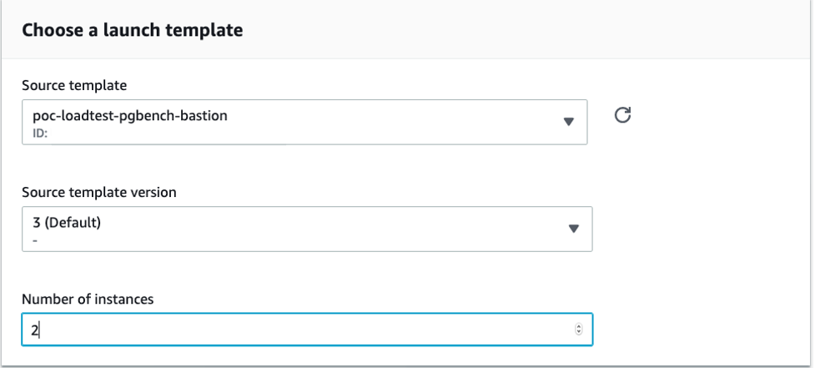815x368 pixels.
Task: Click the "Choose a launch template" heading
Action: (x=132, y=31)
